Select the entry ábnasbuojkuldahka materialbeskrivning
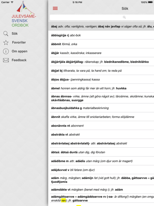Viewport: 154px width, 206px height. [101, 108]
